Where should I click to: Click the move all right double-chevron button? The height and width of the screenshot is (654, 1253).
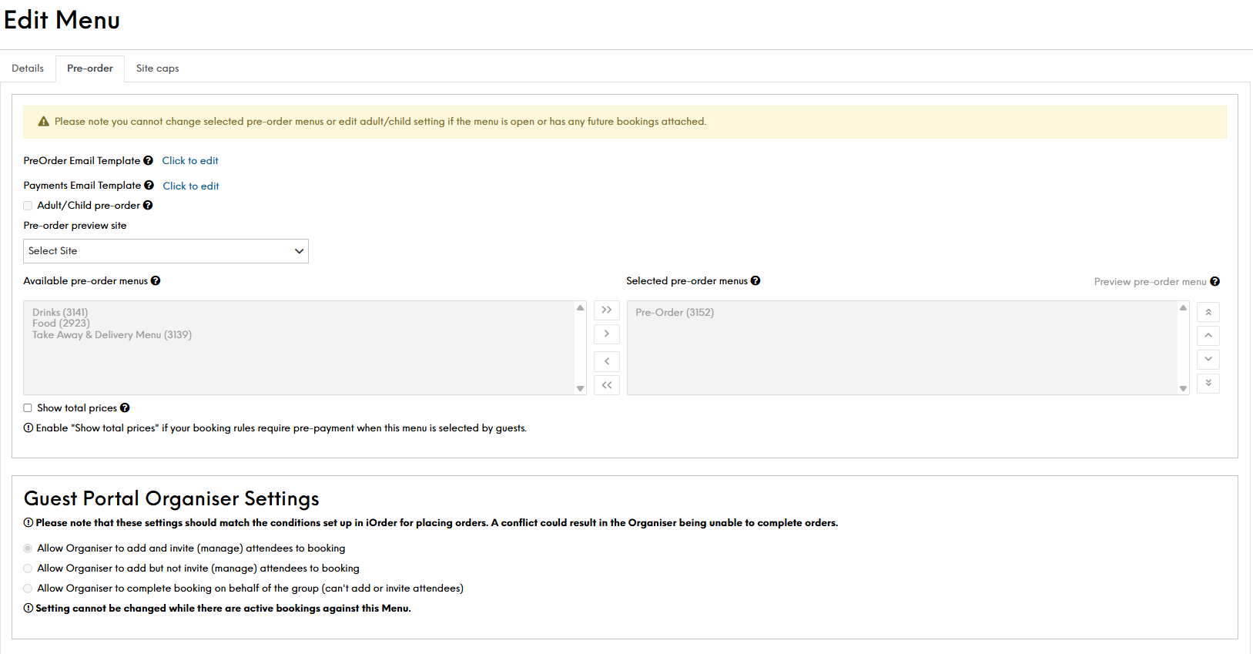(607, 310)
